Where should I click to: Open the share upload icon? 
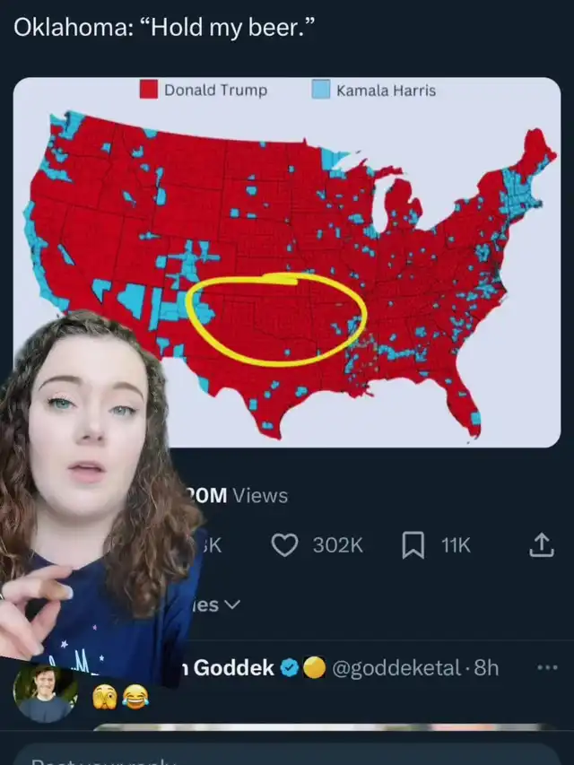pos(542,545)
